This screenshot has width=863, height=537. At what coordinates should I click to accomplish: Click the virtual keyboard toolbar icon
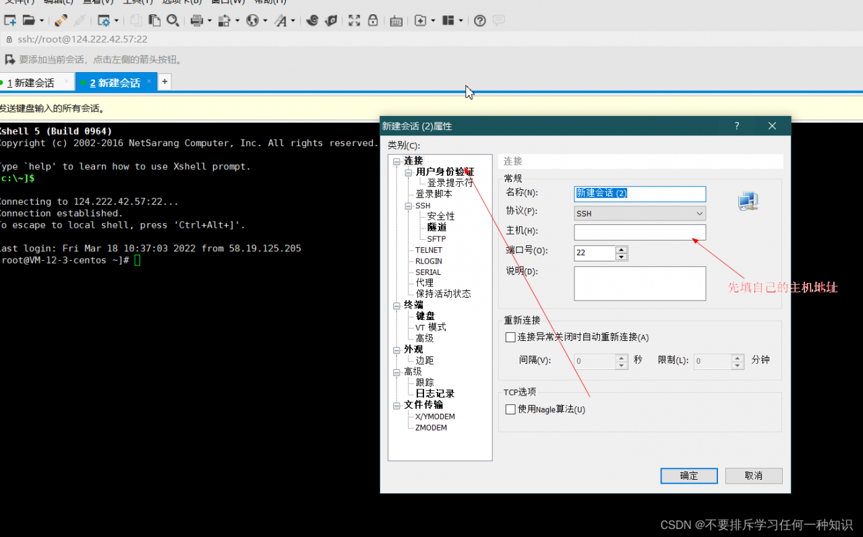click(396, 21)
